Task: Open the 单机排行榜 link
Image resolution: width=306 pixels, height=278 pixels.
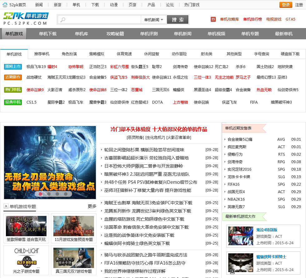Action: coord(253,19)
